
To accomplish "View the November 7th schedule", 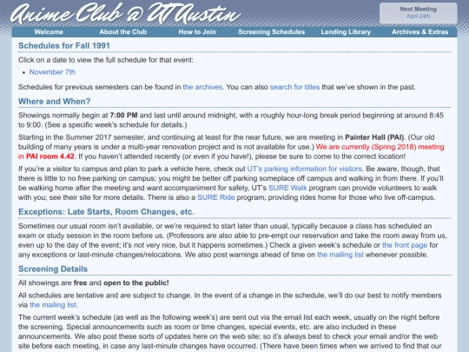I will [52, 72].
